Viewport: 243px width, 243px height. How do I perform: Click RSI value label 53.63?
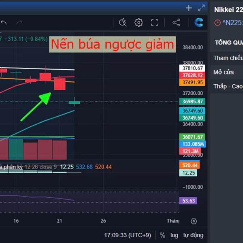(x=188, y=201)
